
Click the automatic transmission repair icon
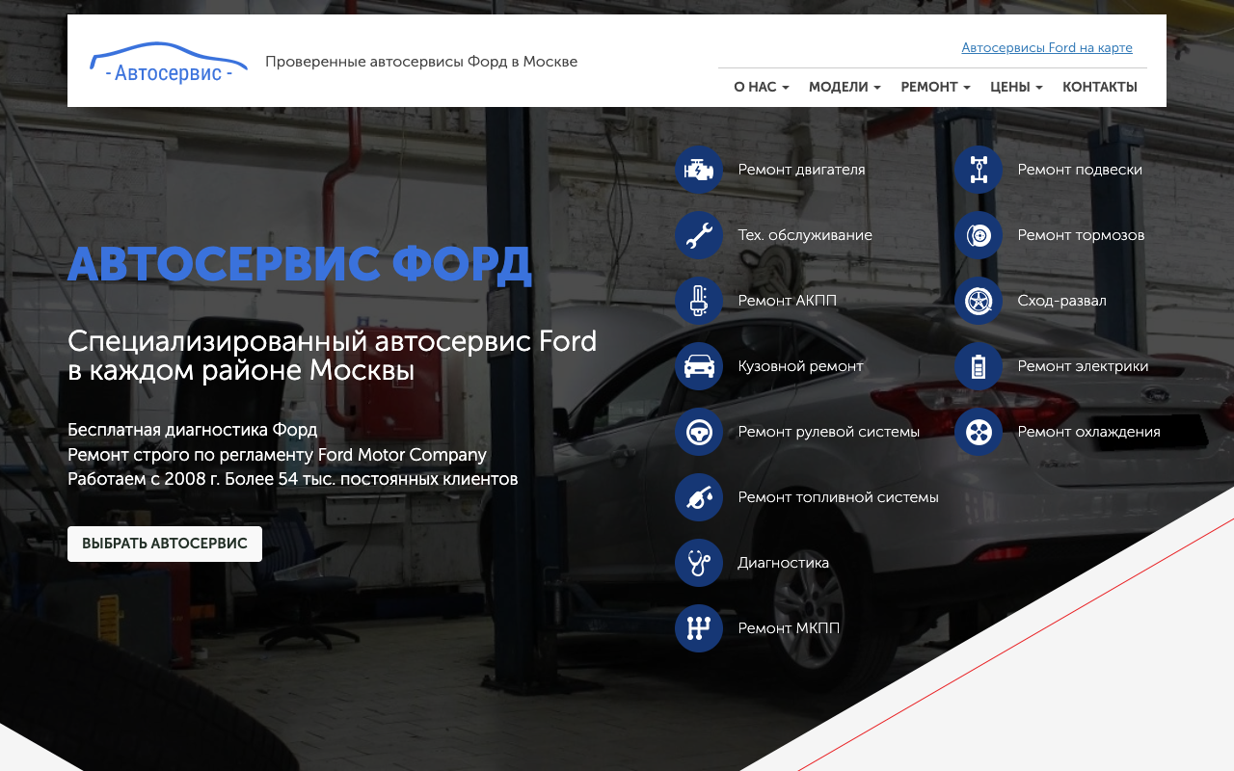coord(699,301)
